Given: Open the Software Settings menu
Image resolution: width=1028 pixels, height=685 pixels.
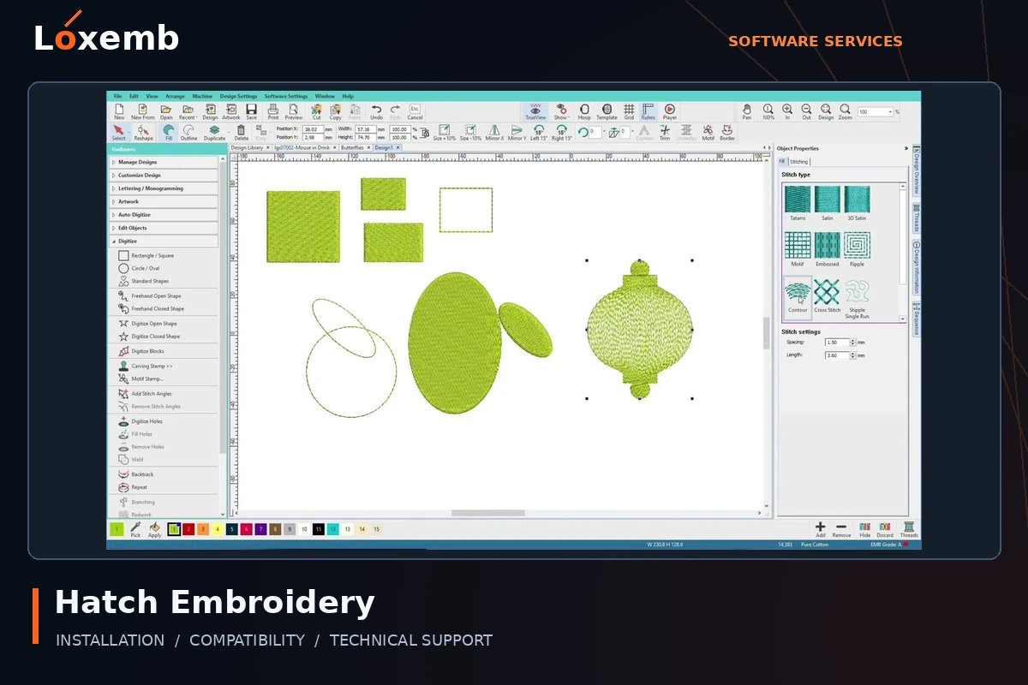Looking at the screenshot, I should [x=286, y=96].
